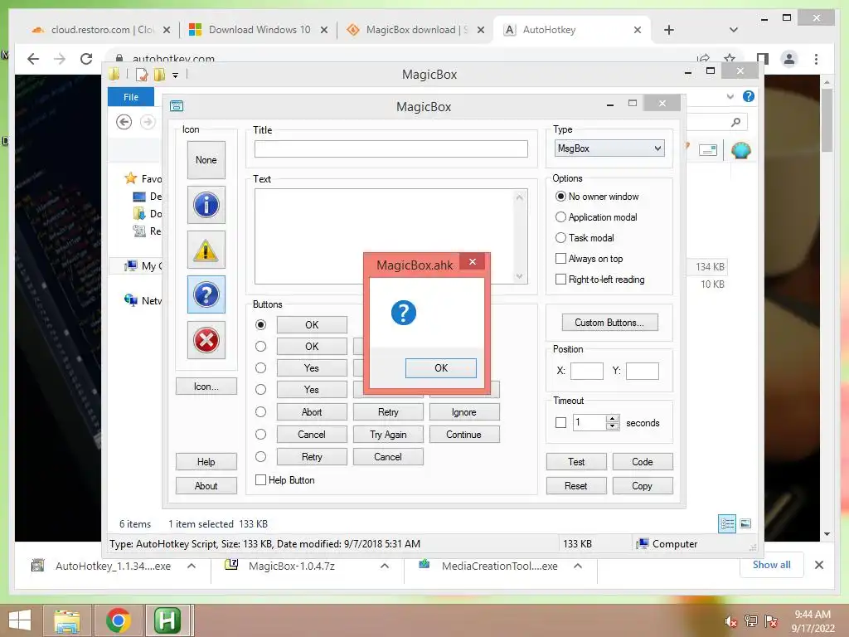The image size is (849, 637).
Task: Switch to MagicBox download tab
Action: coord(415,30)
